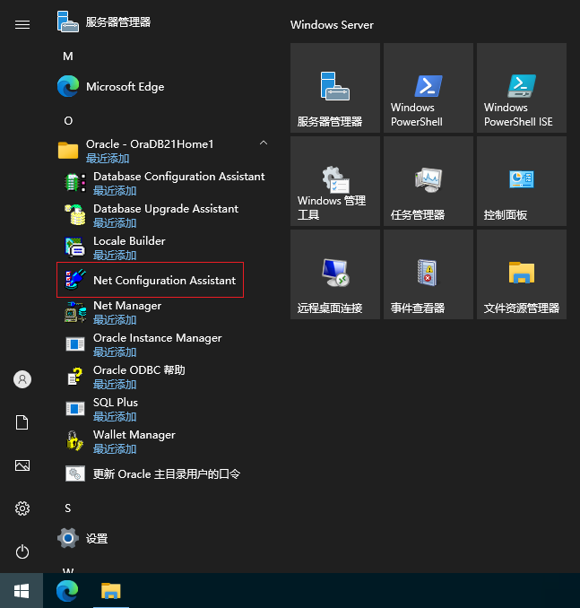Launch Database Upgrade Assistant icon
The height and width of the screenshot is (608, 580).
(x=74, y=215)
